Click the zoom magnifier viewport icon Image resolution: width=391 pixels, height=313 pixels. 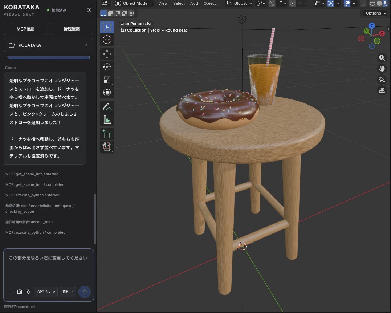382,58
